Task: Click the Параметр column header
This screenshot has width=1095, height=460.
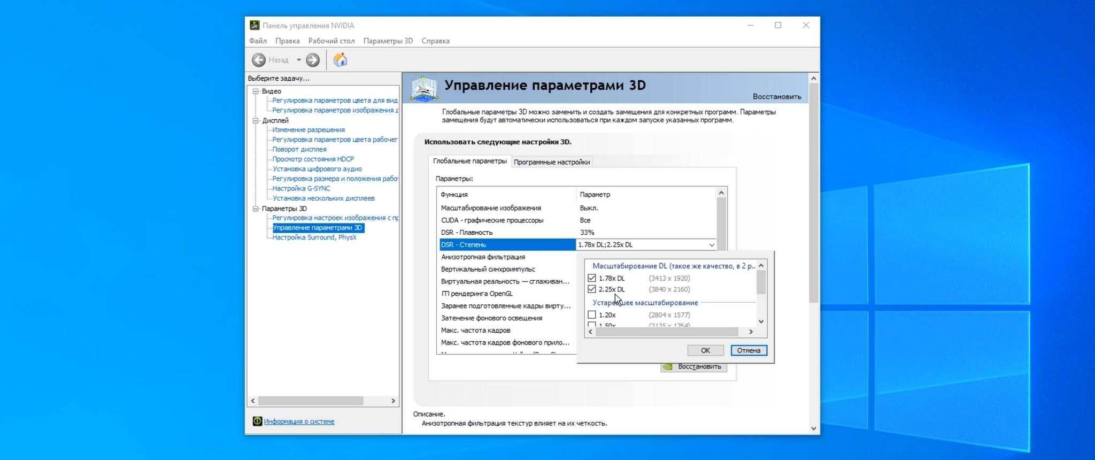Action: click(595, 195)
